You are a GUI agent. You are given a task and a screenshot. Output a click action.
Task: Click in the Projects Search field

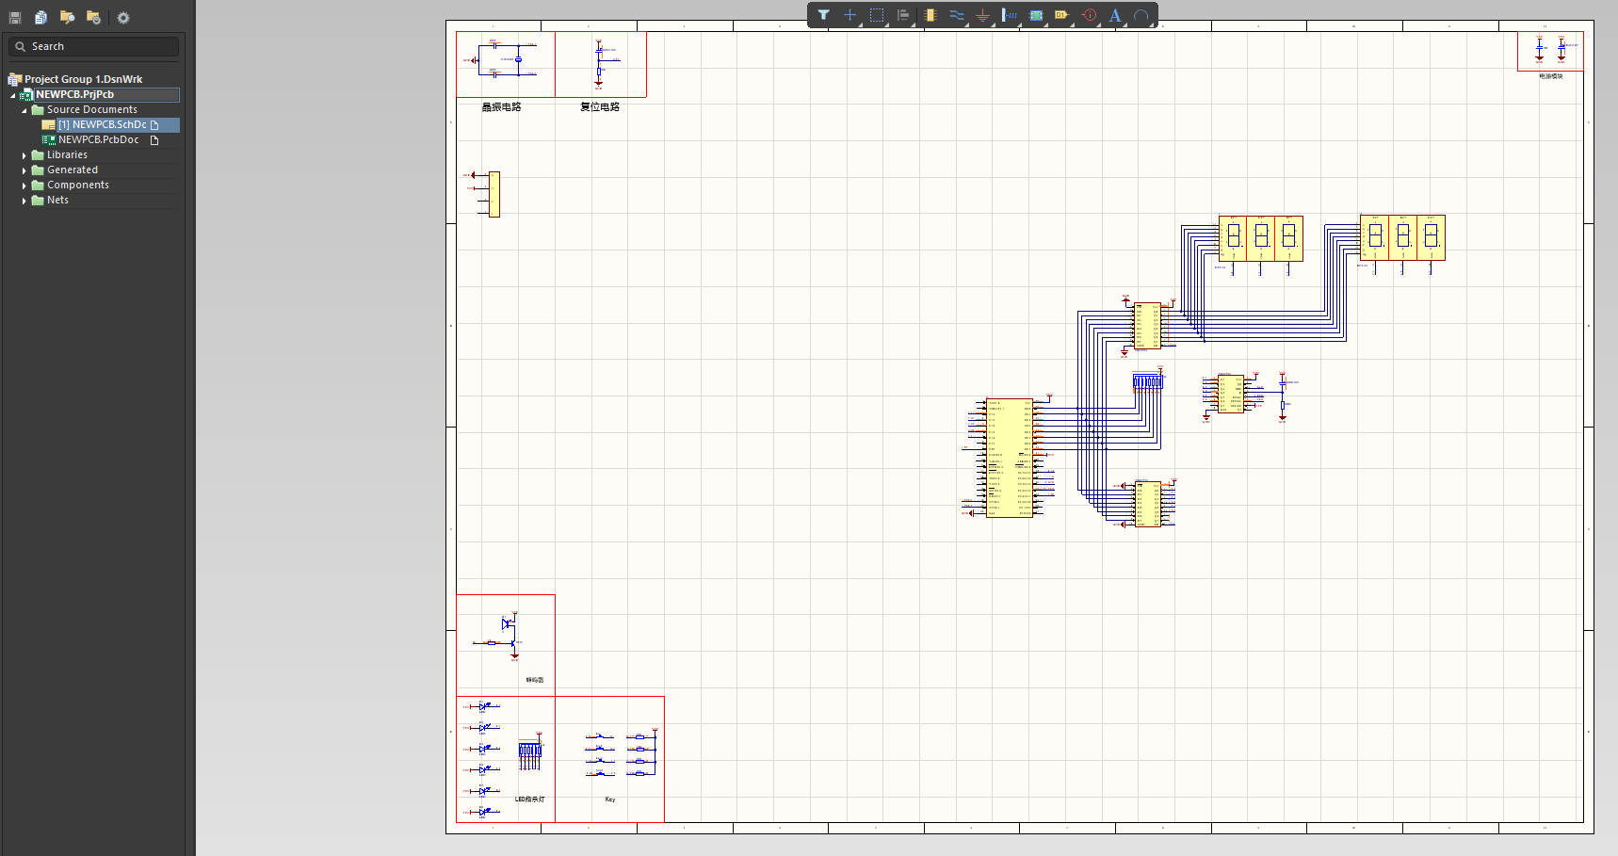pyautogui.click(x=93, y=46)
